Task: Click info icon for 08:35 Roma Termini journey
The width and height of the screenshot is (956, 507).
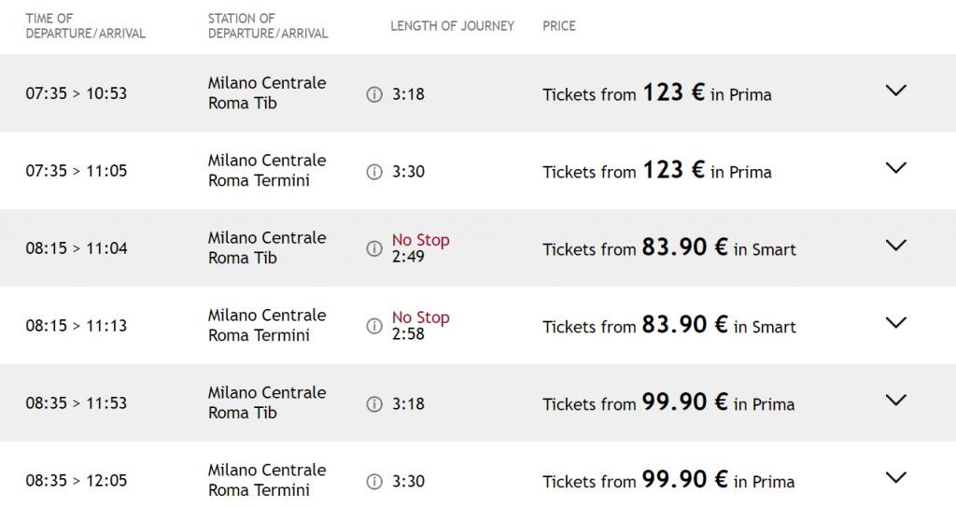Action: pyautogui.click(x=374, y=481)
